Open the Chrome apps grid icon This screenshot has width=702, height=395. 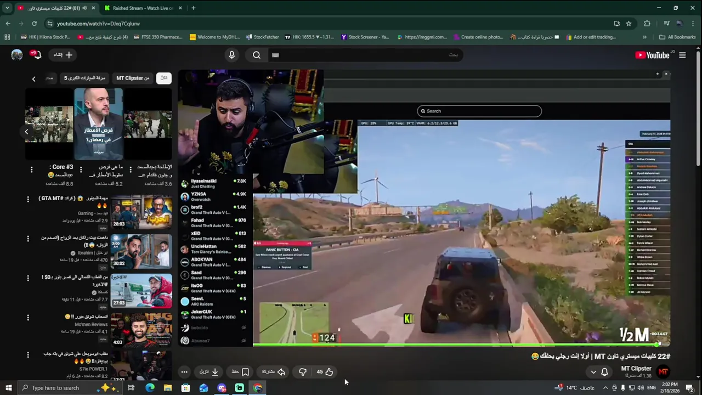point(7,37)
